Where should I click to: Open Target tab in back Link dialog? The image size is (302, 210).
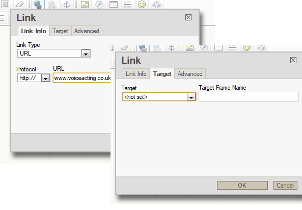60,31
